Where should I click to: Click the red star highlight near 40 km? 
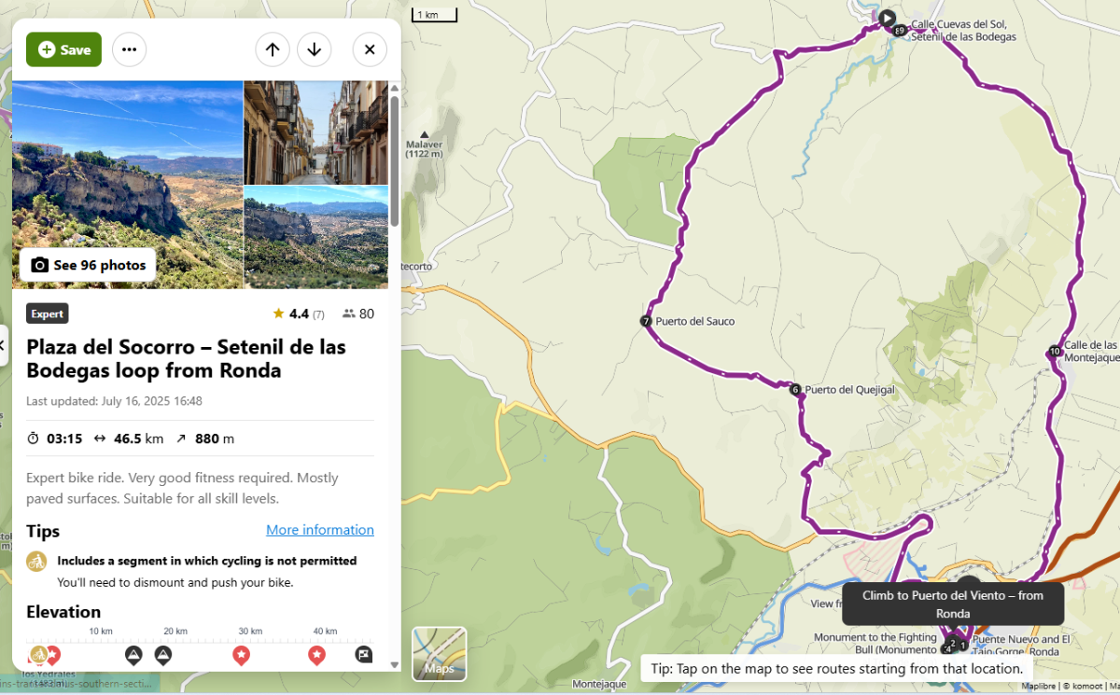pos(316,655)
